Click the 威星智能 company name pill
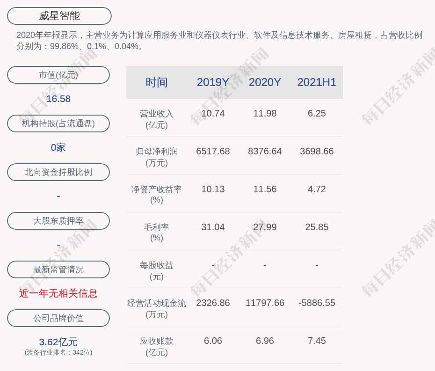The image size is (435, 371). 59,16
